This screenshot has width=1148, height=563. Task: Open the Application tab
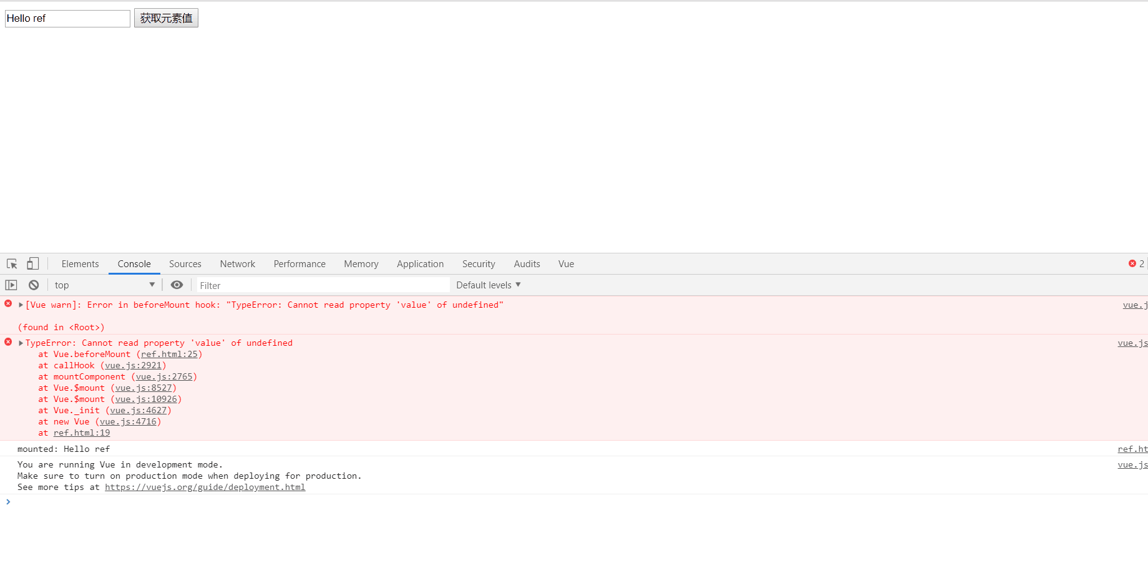click(x=421, y=264)
